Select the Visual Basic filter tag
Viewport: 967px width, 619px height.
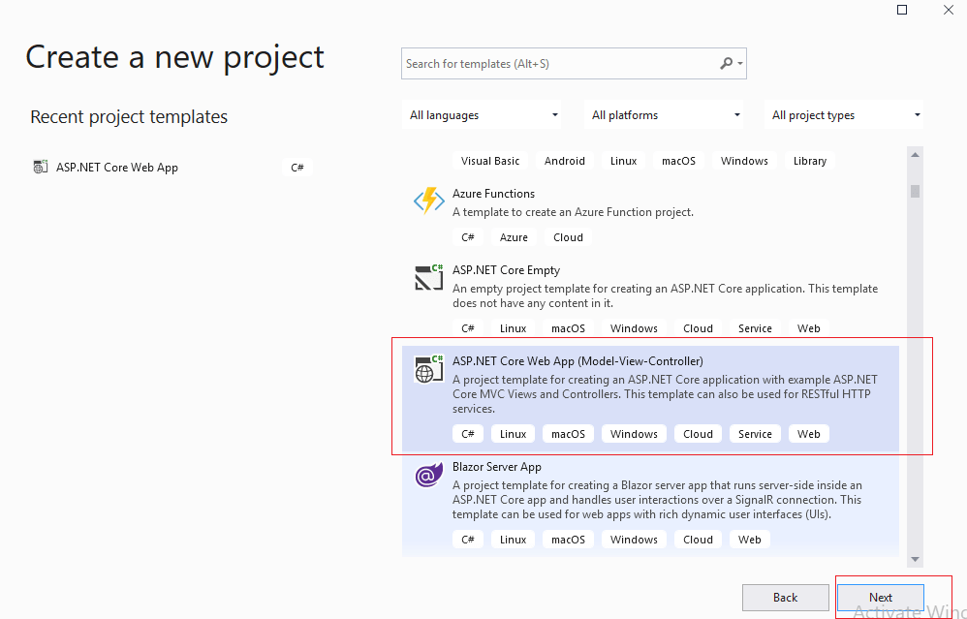(x=490, y=160)
